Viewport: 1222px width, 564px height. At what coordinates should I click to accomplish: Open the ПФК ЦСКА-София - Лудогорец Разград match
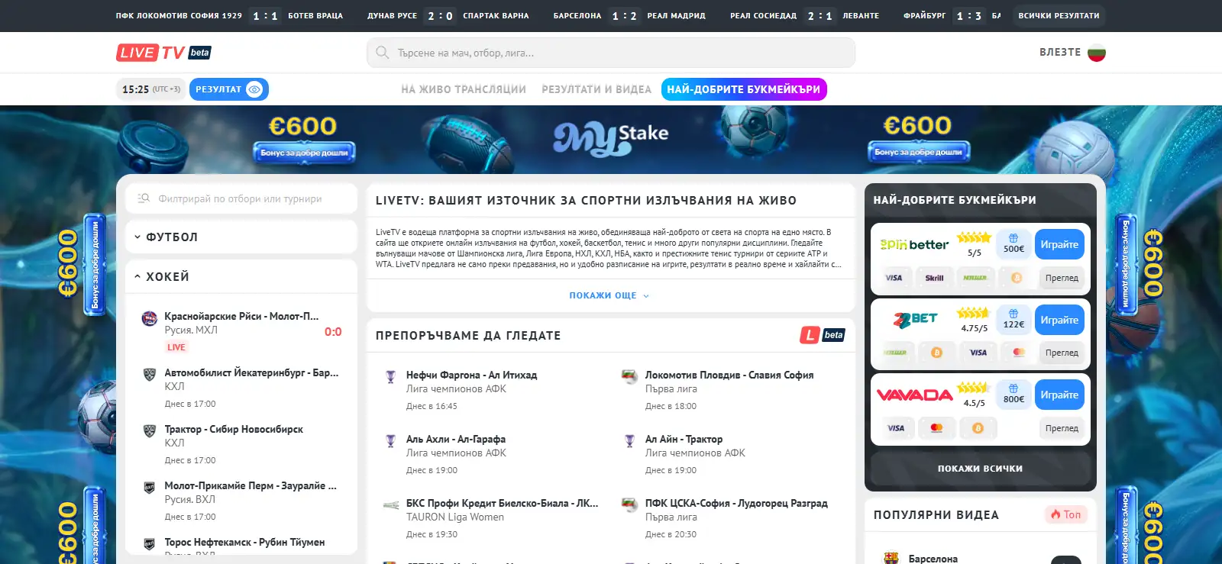[735, 503]
